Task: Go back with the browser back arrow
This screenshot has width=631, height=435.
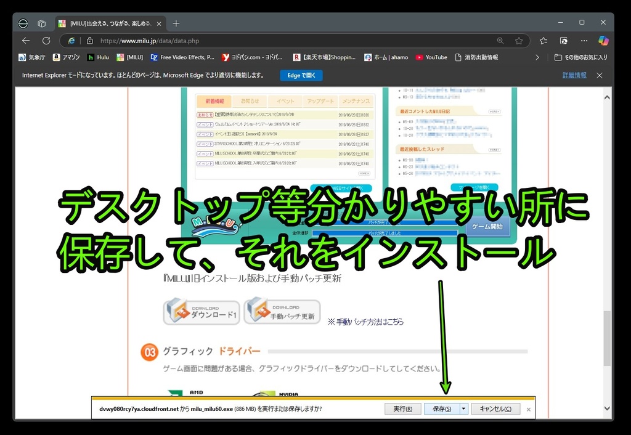Action: click(26, 41)
